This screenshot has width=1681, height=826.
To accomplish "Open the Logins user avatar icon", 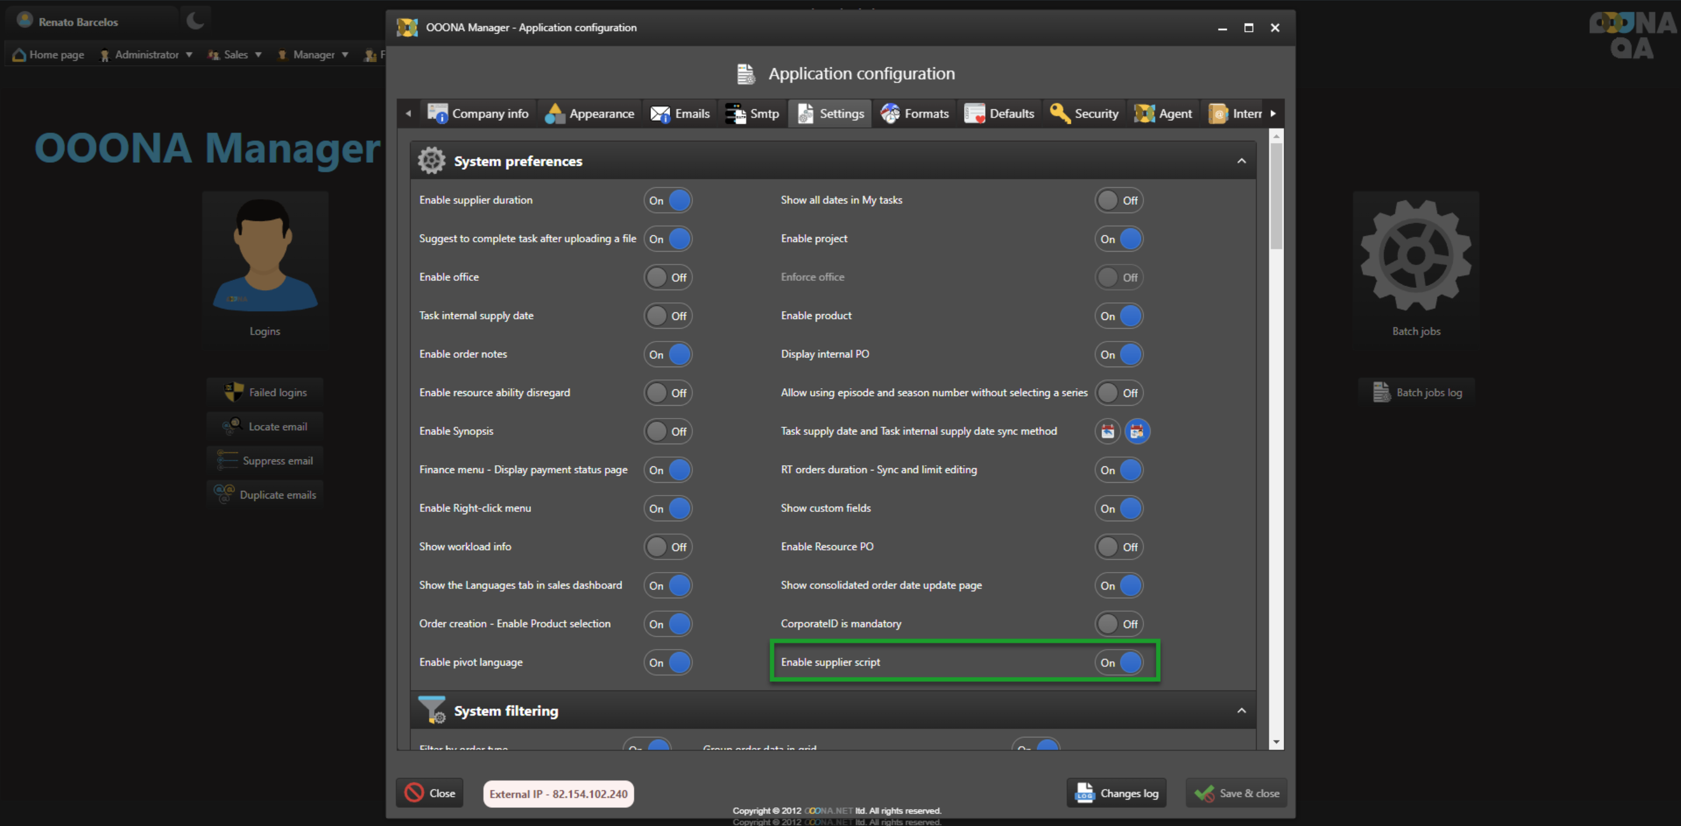I will click(264, 255).
